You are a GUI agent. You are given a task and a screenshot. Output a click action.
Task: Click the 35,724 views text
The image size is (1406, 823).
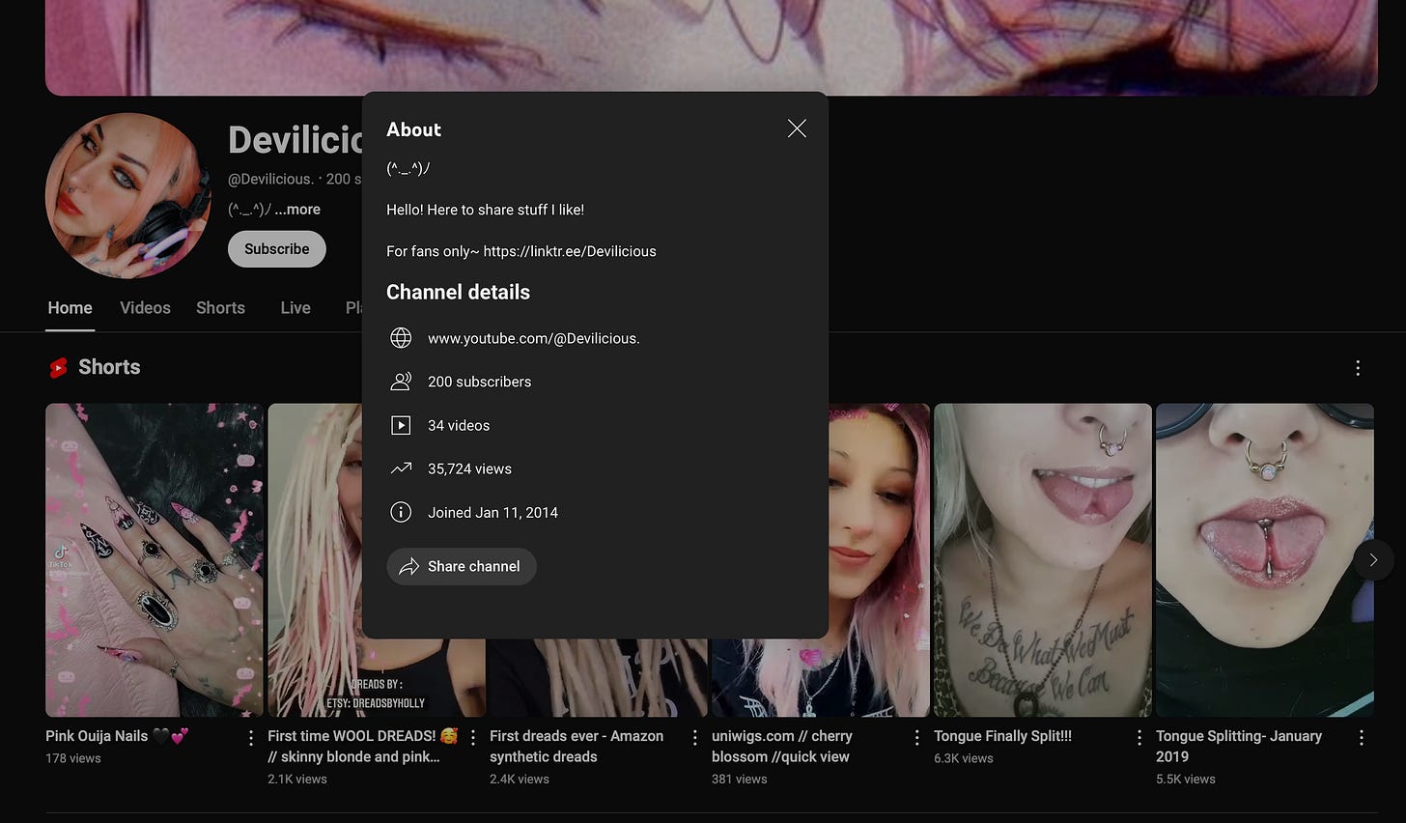(x=470, y=468)
